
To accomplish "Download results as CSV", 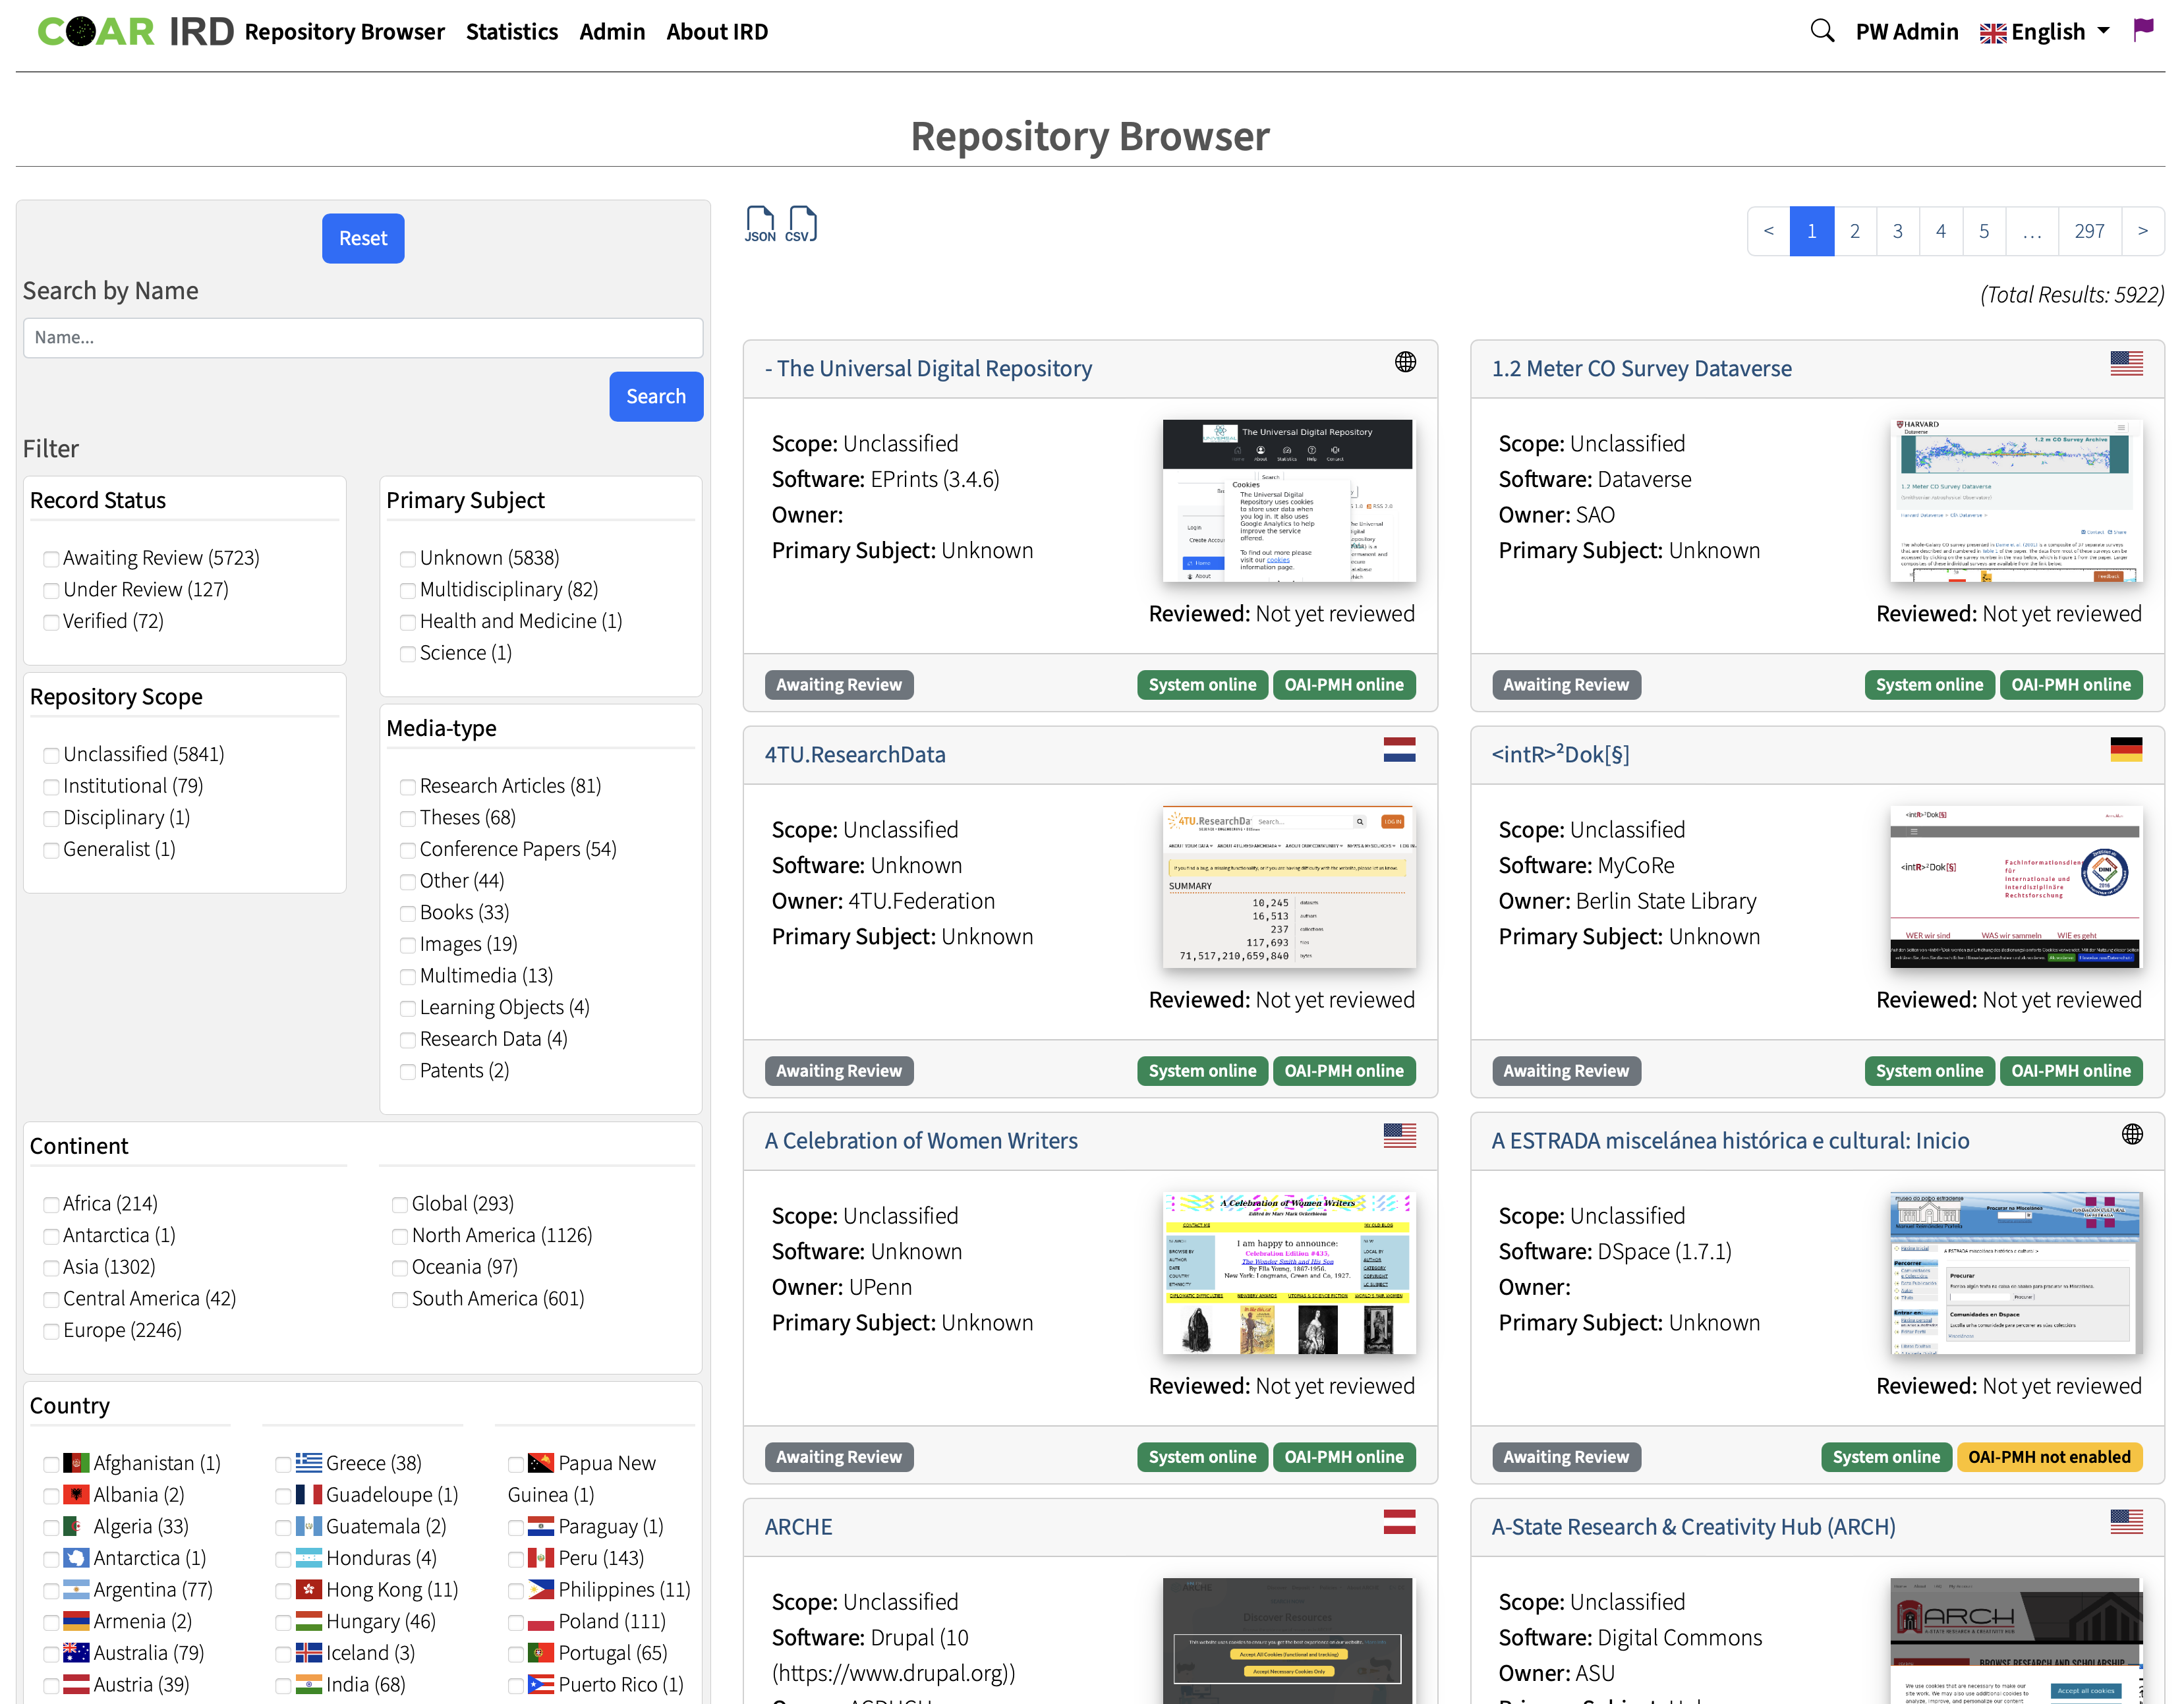I will click(801, 224).
